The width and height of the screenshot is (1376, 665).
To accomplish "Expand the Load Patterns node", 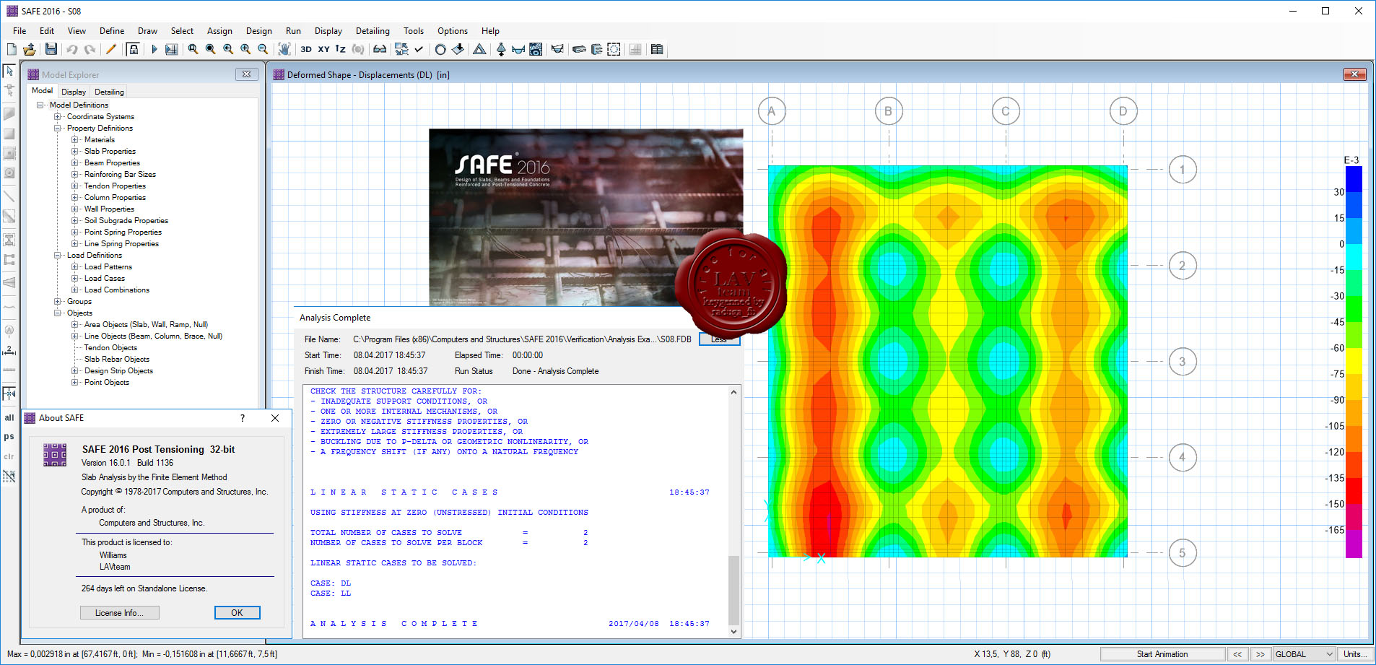I will [x=75, y=266].
